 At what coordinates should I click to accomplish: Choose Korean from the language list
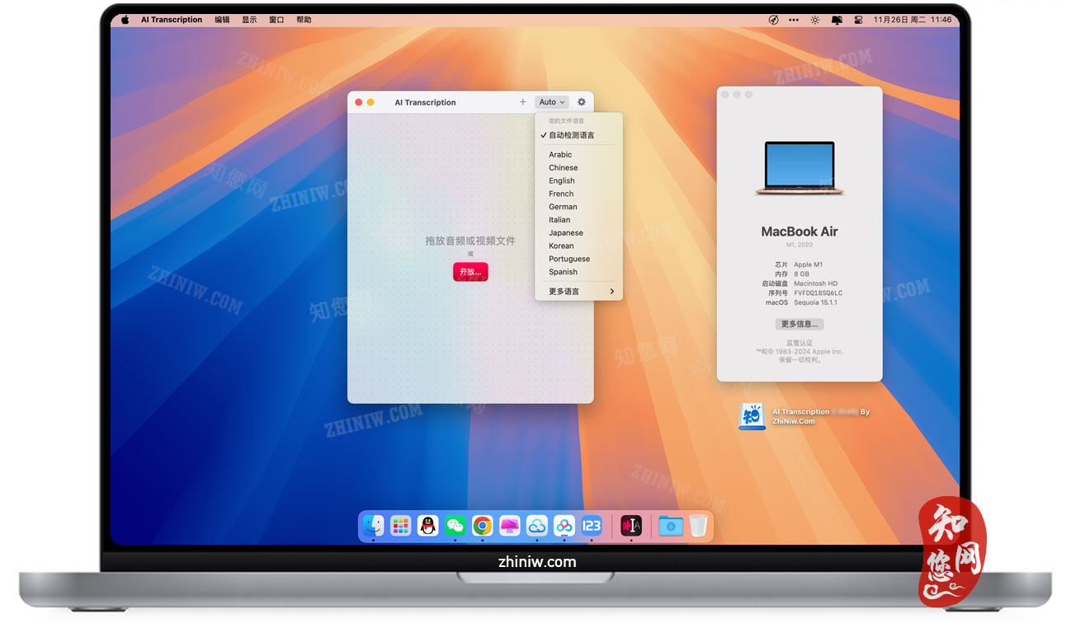click(562, 246)
